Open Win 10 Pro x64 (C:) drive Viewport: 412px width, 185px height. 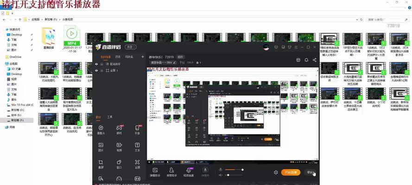20,105
